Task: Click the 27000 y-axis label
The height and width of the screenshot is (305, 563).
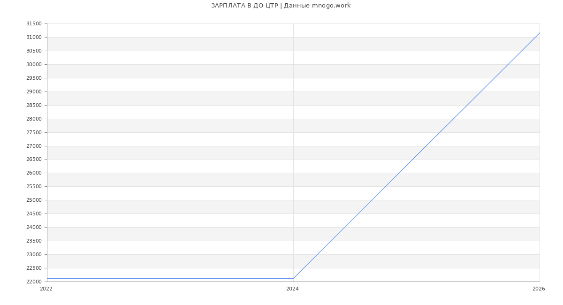Action: (34, 146)
